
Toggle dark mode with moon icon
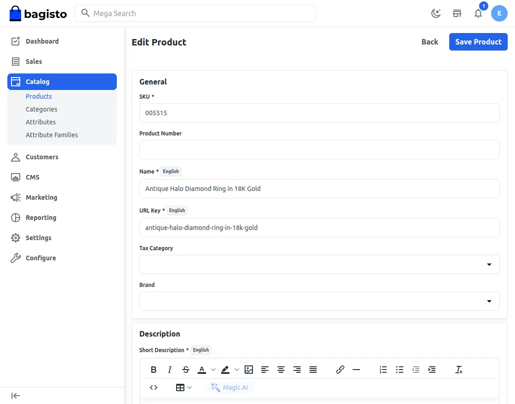[436, 13]
